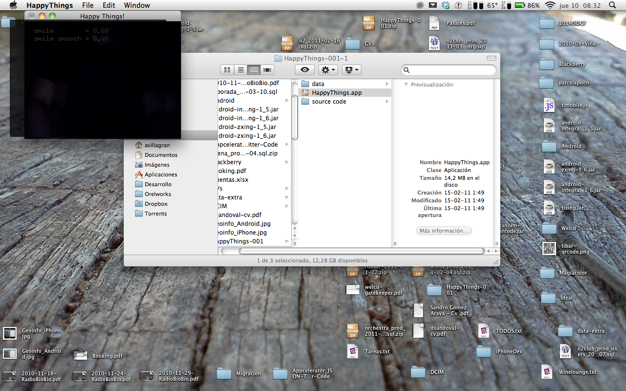Viewport: 626px width, 391px height.
Task: Click the first column's vertical scrollbar thumb
Action: tap(294, 116)
